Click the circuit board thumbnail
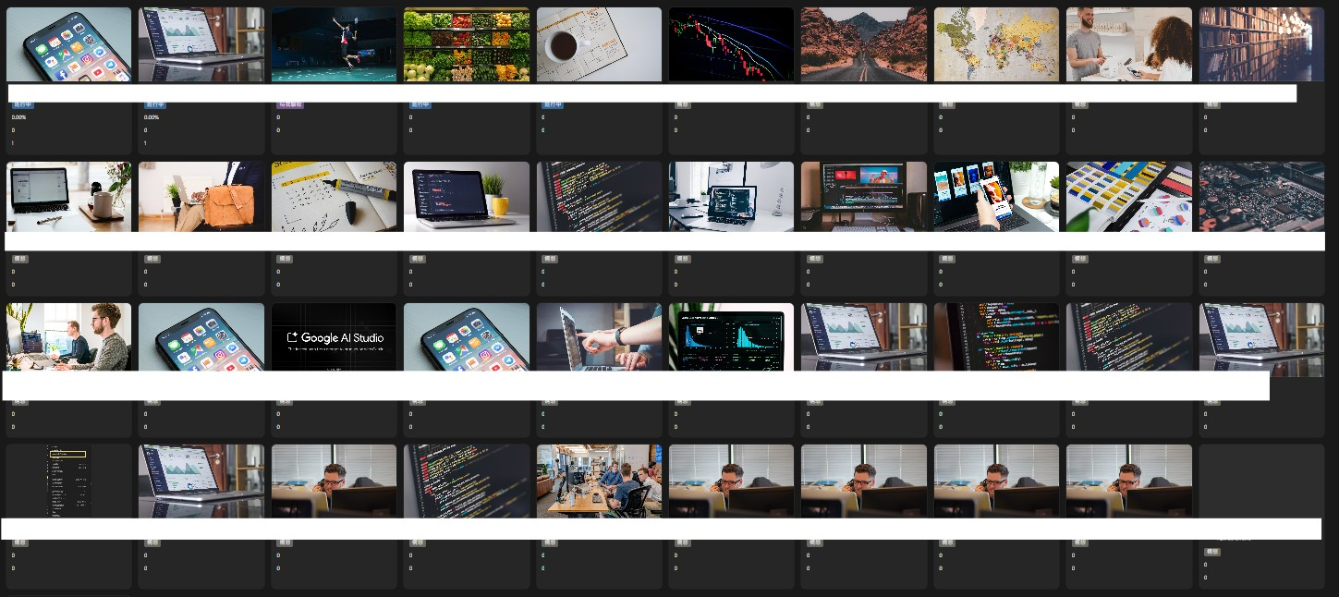Screen dimensions: 1339x597 (x=1261, y=197)
